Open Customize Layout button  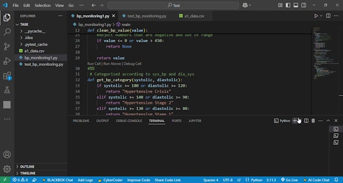pyautogui.click(x=280, y=5)
